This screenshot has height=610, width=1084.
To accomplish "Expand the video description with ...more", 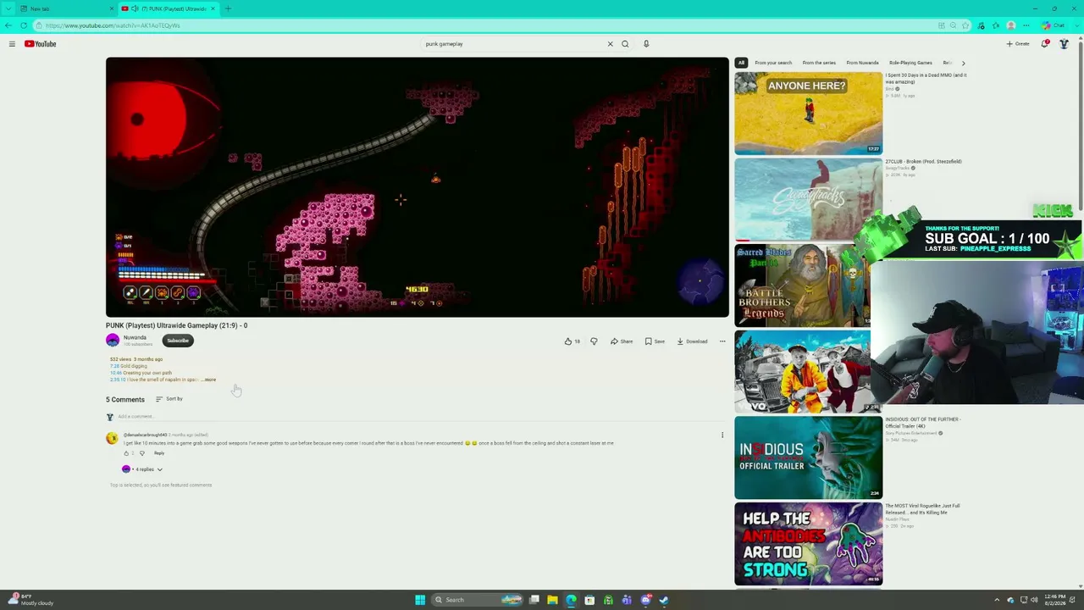I will 209,380.
